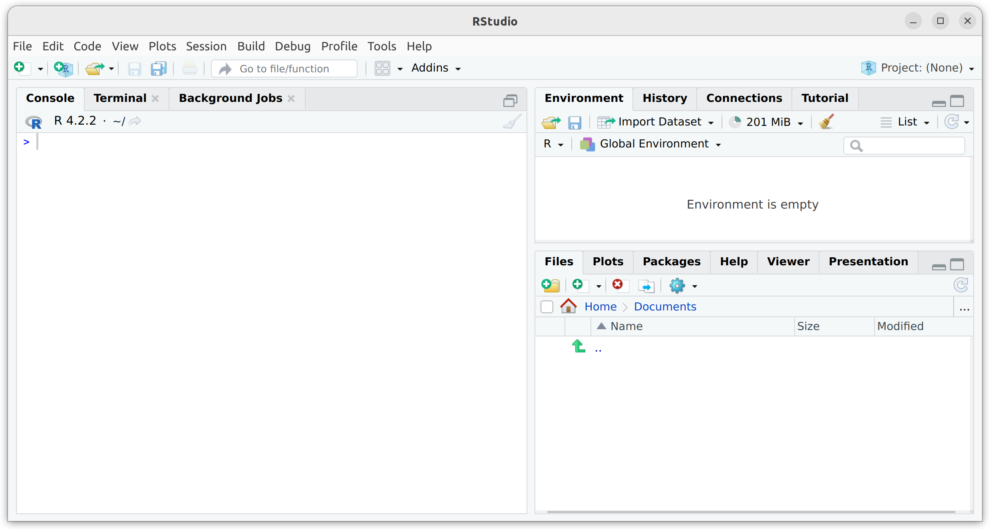Viewport: 990px width, 529px height.
Task: Click the Load workspace folder icon
Action: pos(551,122)
